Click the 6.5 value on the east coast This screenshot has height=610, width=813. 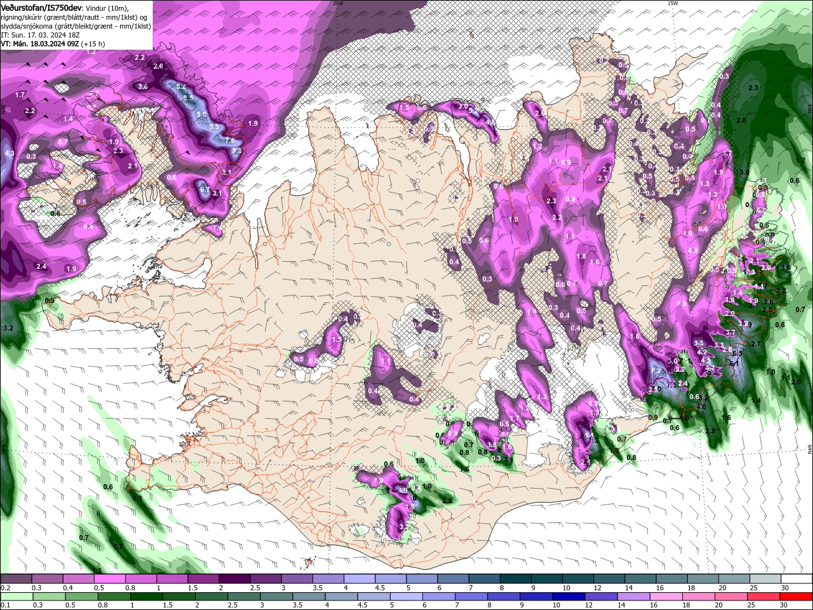(x=737, y=353)
